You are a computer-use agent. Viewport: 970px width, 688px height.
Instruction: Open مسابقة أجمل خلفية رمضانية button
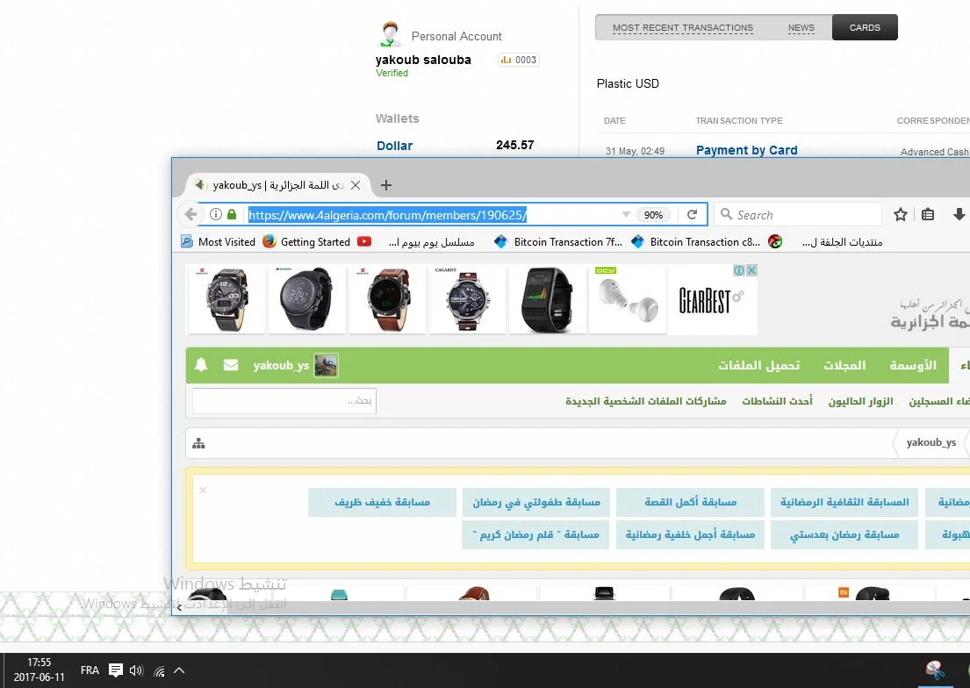(x=690, y=534)
